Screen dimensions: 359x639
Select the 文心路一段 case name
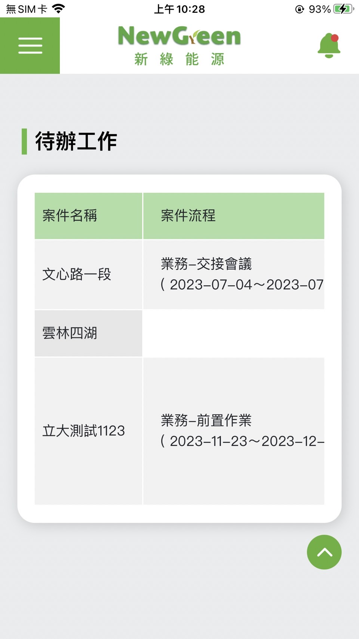pos(77,274)
